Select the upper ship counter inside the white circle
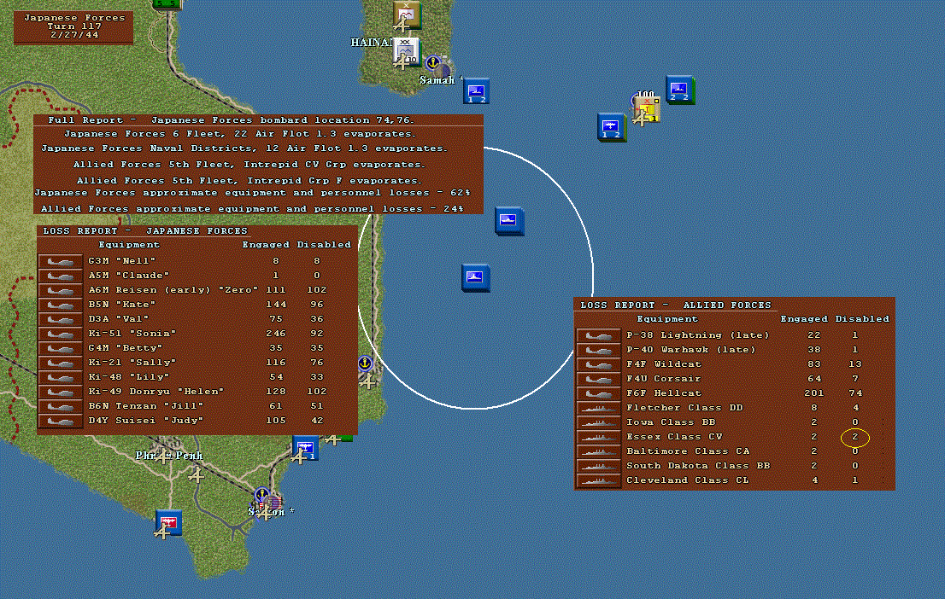The width and height of the screenshot is (945, 599). pos(509,221)
